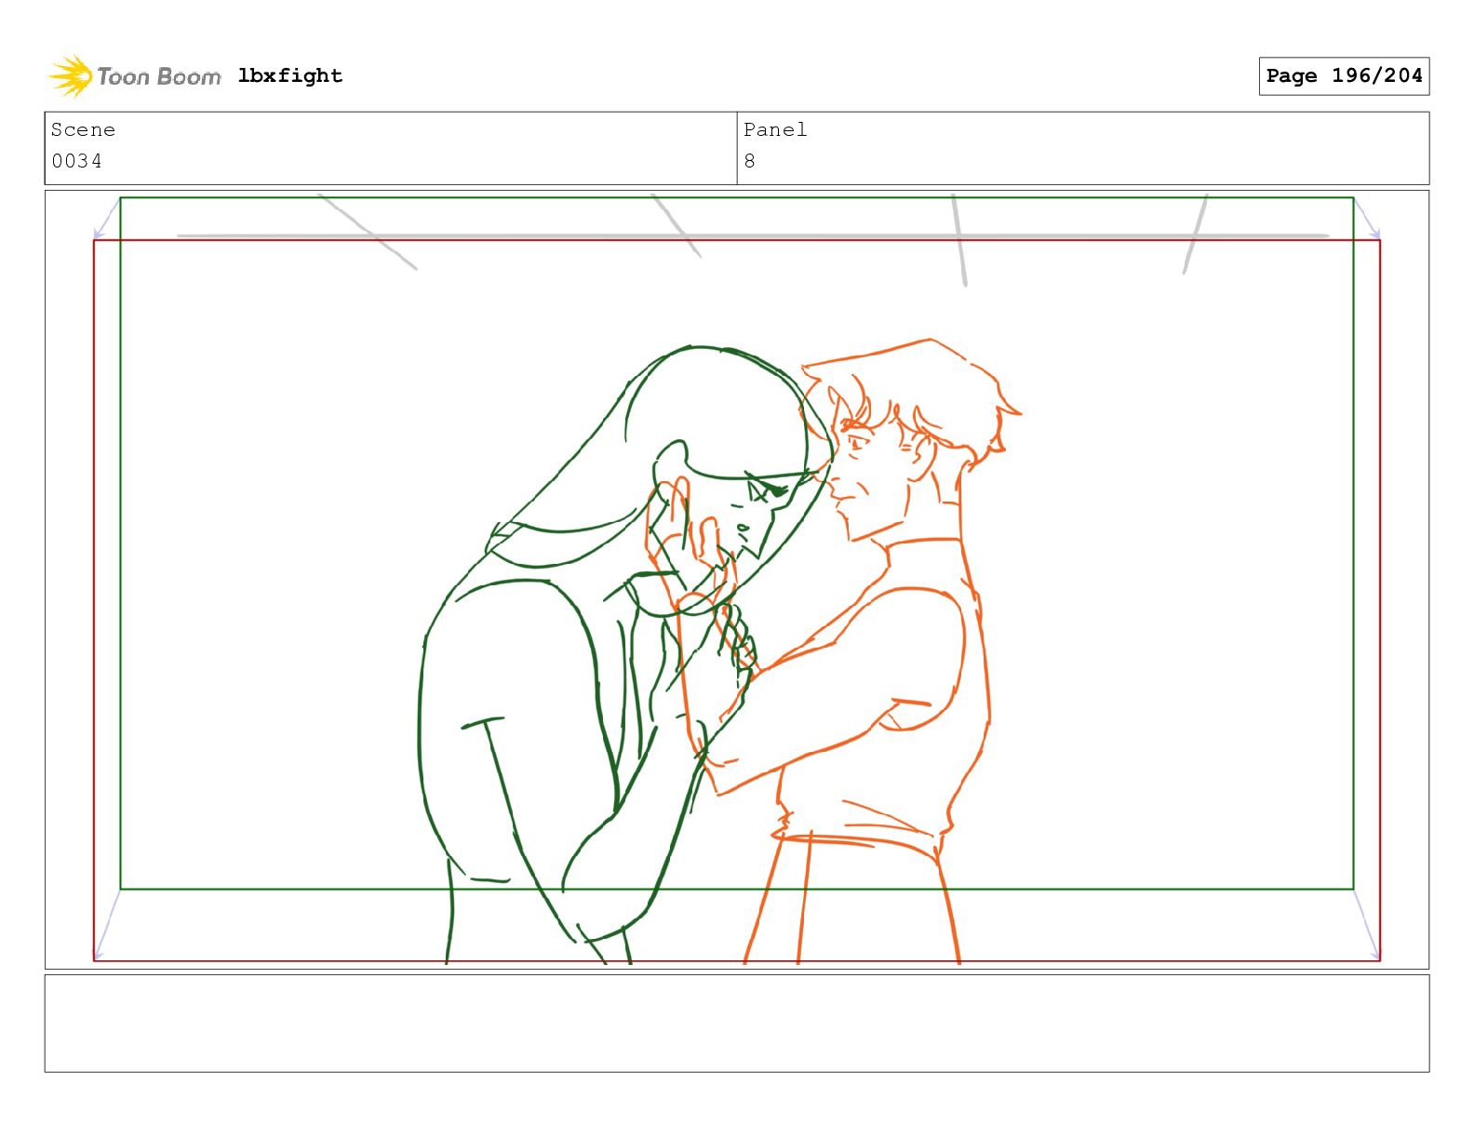Screen dimensions: 1474x1139
Task: Select the bottom-left camera move arrow
Action: point(107,925)
